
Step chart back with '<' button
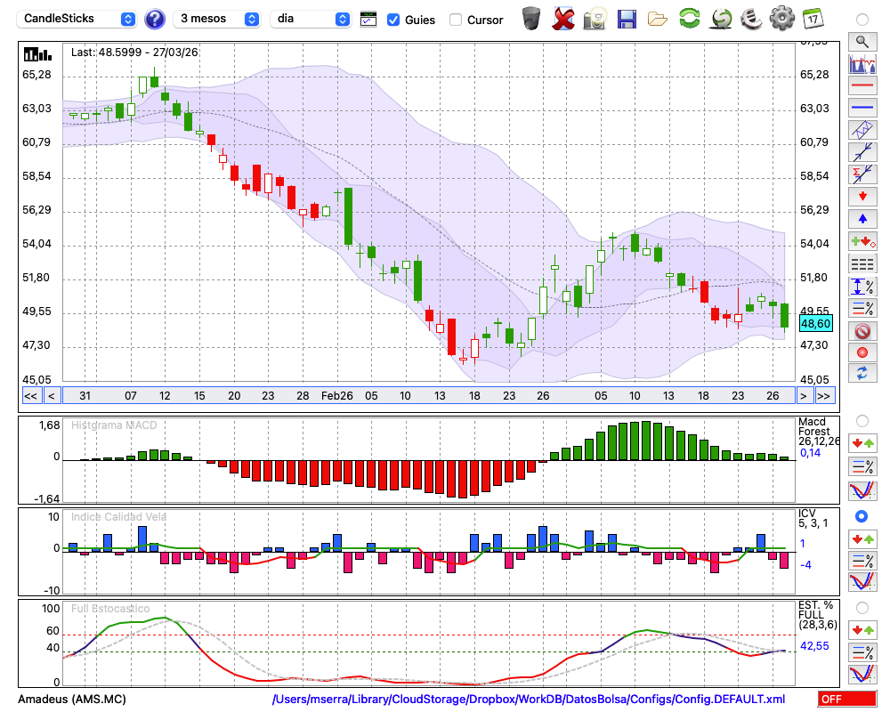pos(51,396)
